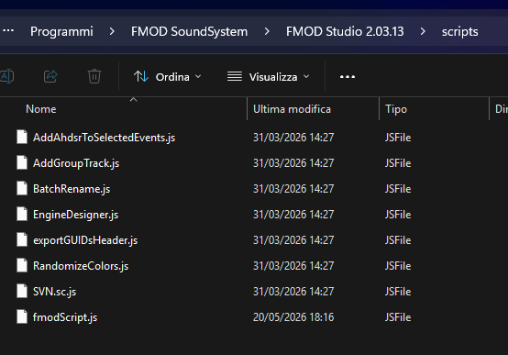
Task: Open the Ordina sort dropdown
Action: click(168, 77)
